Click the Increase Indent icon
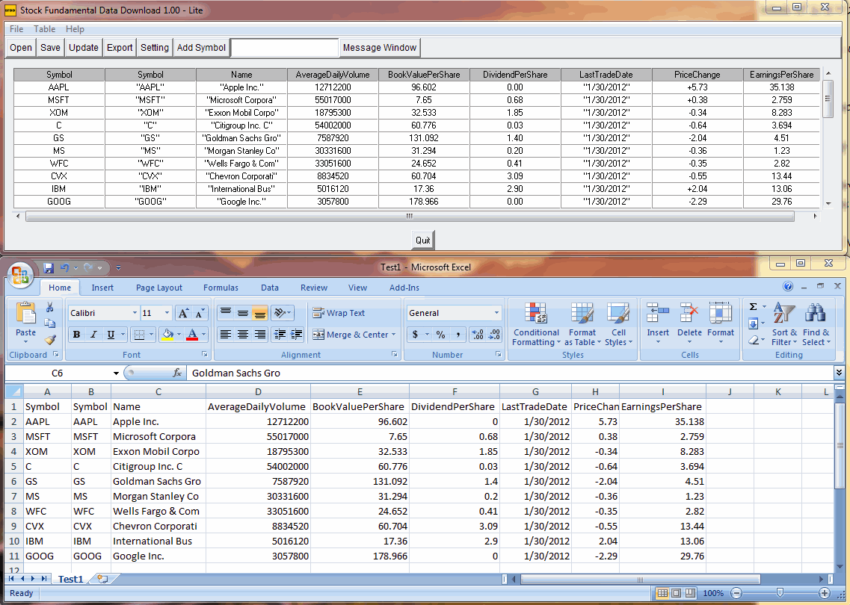The width and height of the screenshot is (850, 605). [297, 335]
